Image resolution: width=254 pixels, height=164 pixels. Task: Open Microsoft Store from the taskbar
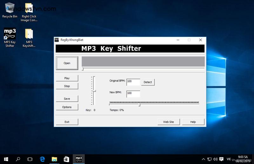pos(66,159)
